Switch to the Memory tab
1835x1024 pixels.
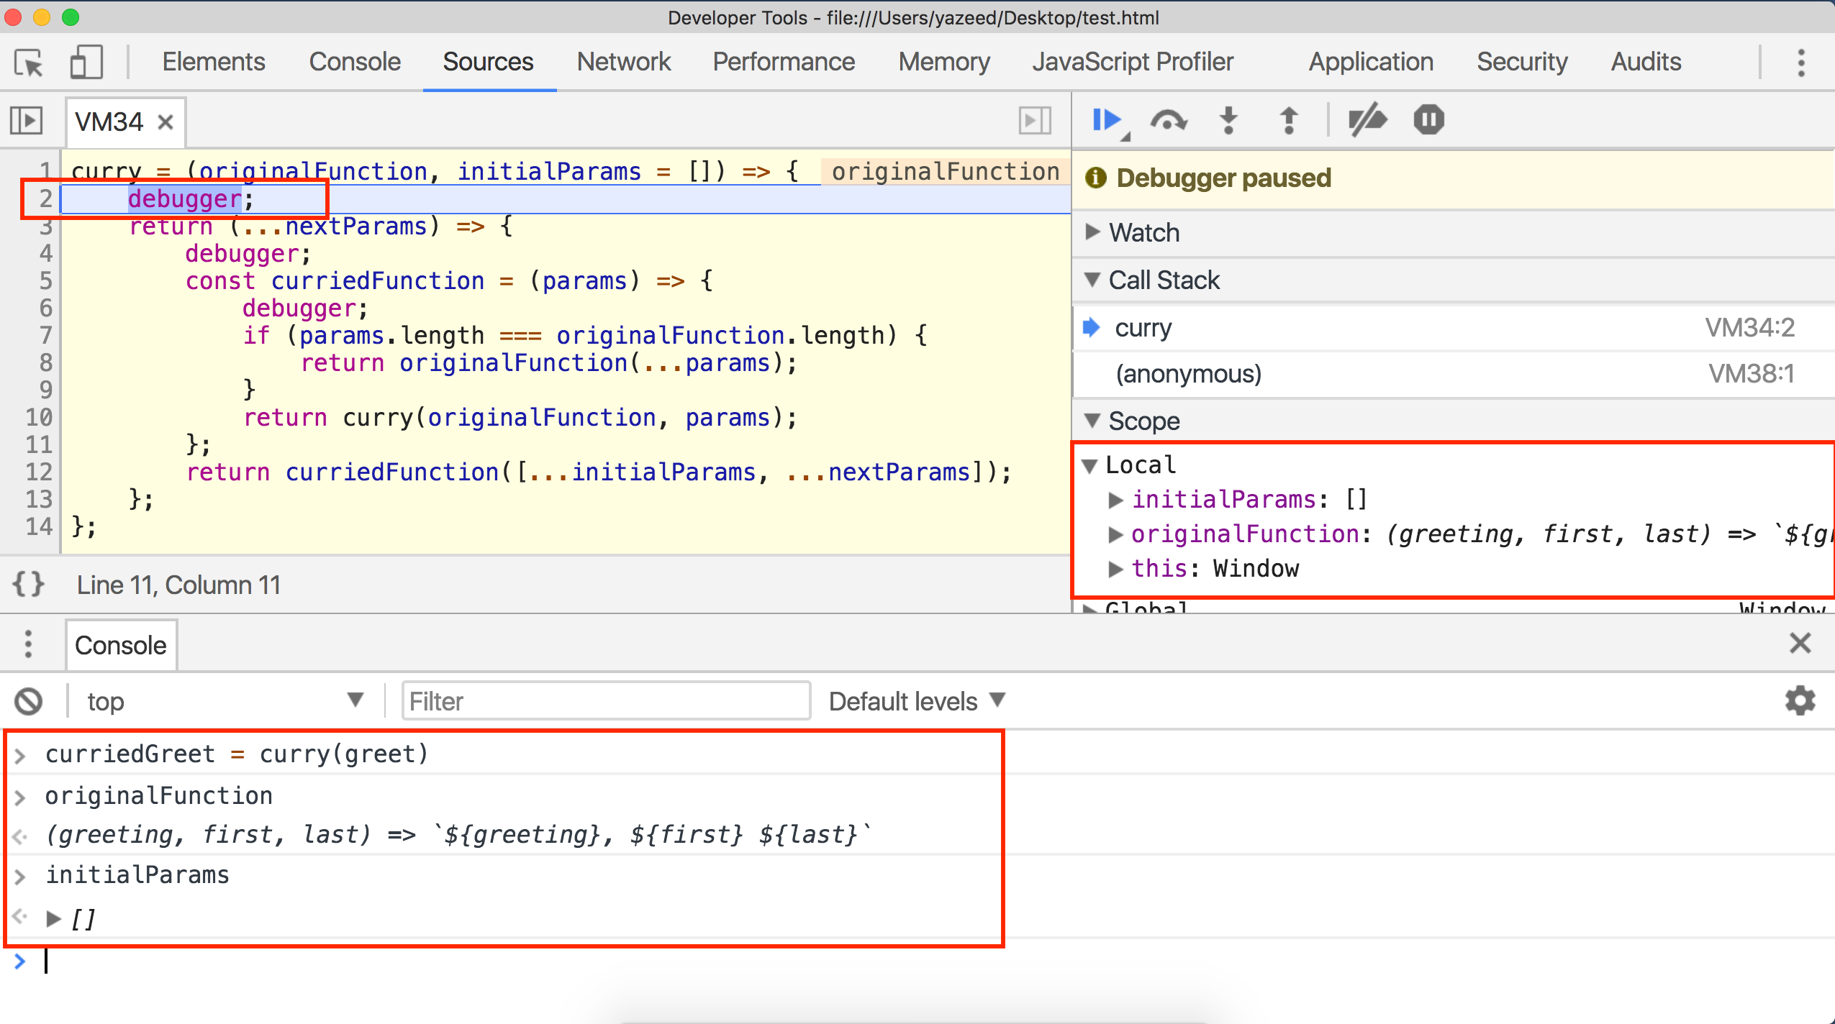click(943, 62)
